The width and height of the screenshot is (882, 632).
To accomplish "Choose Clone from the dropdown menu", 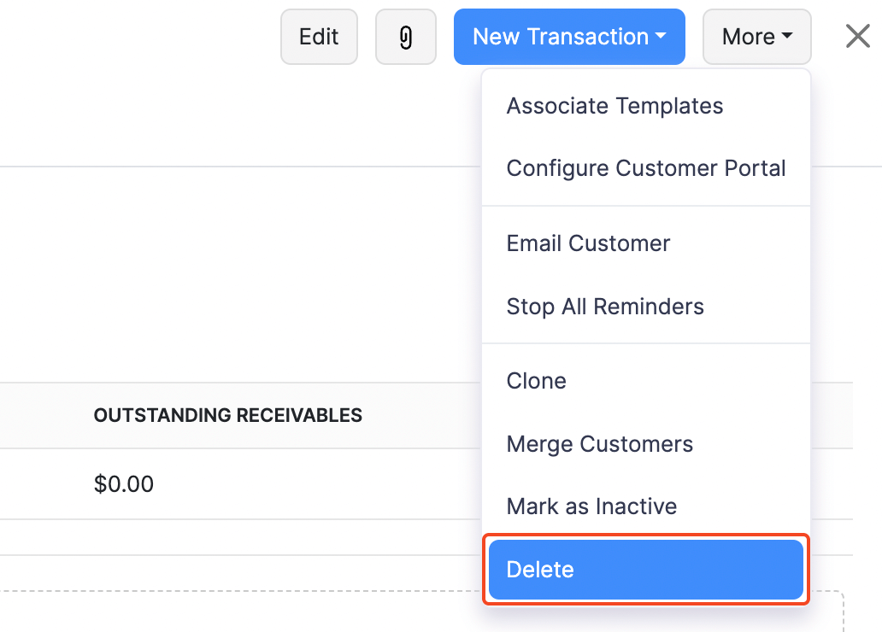I will (536, 381).
